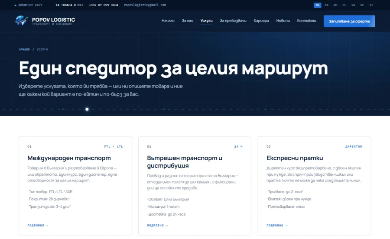Open the Начало menu item
The image size is (390, 239).
(168, 21)
